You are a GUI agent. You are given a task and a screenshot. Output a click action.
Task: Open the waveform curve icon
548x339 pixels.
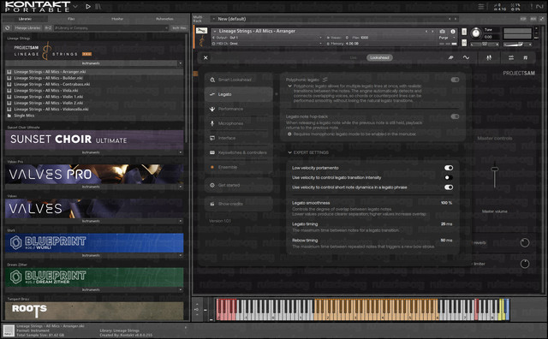pos(466,57)
